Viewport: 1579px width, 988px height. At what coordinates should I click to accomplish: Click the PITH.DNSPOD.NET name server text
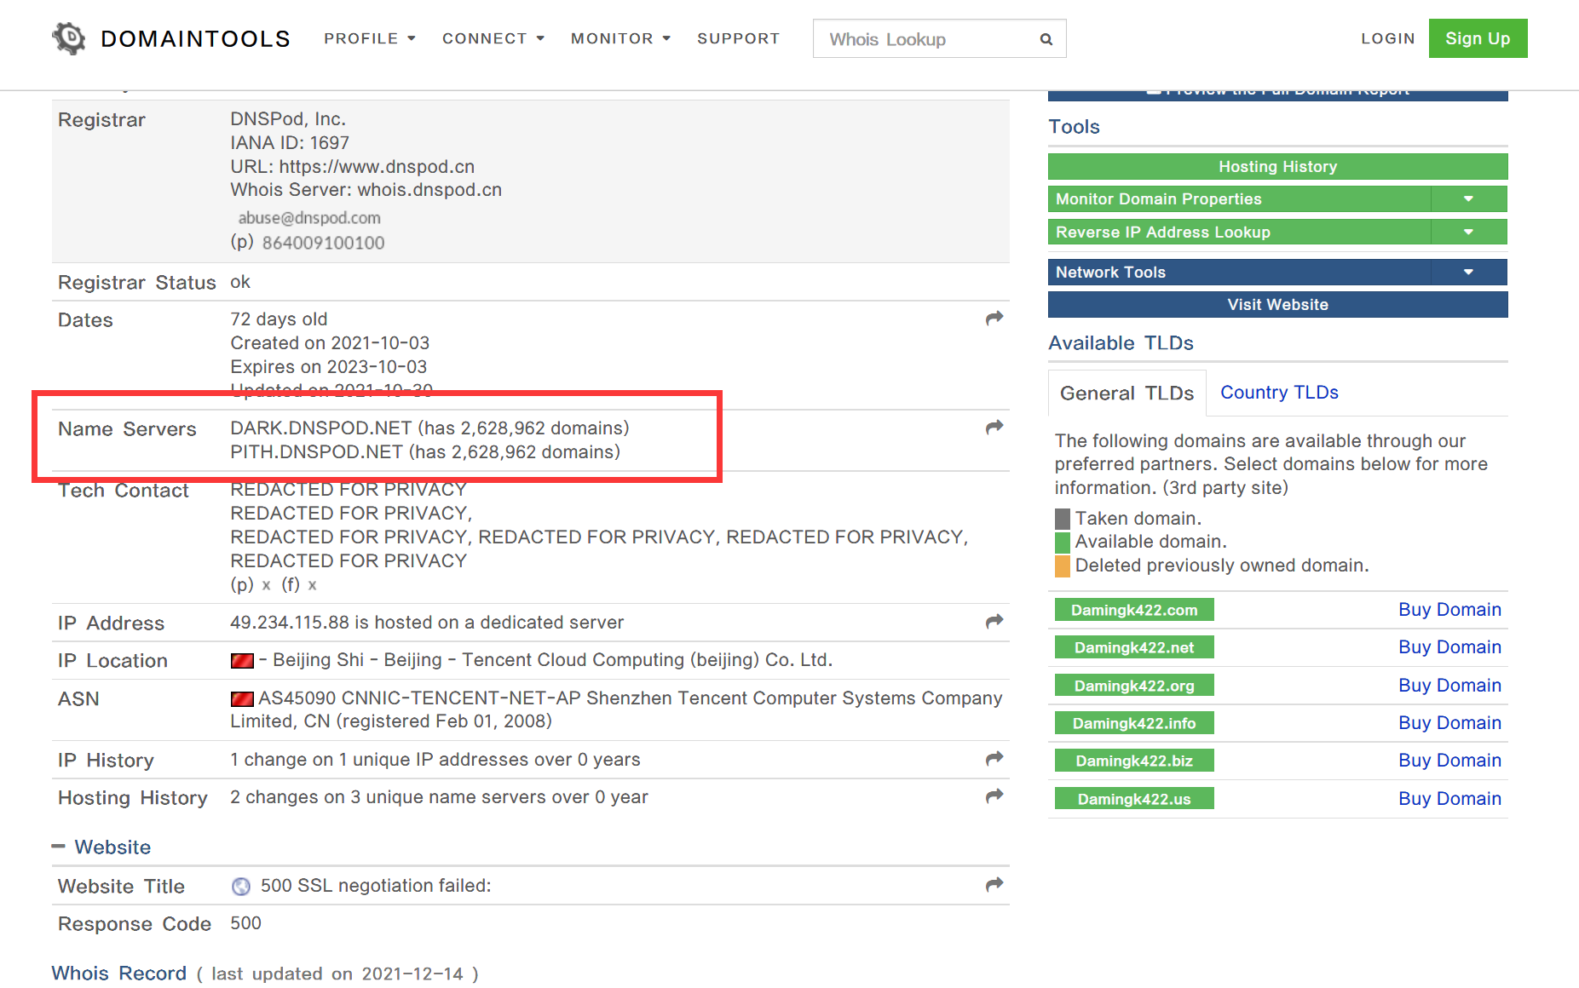(316, 451)
